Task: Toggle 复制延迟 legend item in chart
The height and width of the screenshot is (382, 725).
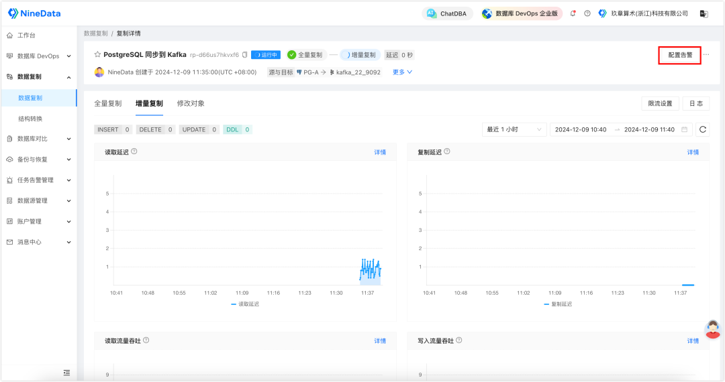Action: pyautogui.click(x=558, y=304)
